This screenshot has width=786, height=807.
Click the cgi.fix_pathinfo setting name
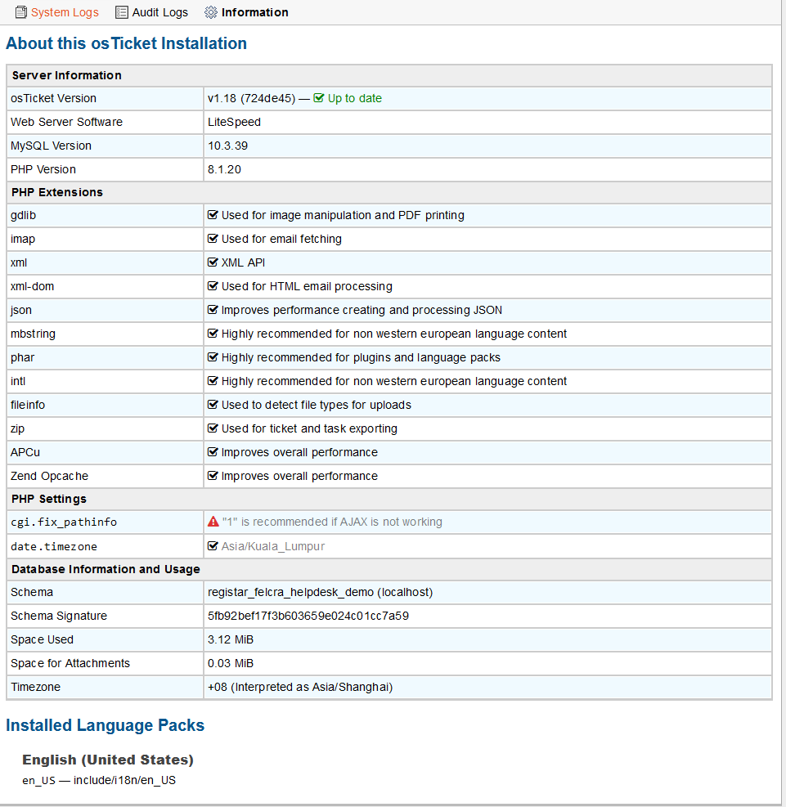(64, 522)
